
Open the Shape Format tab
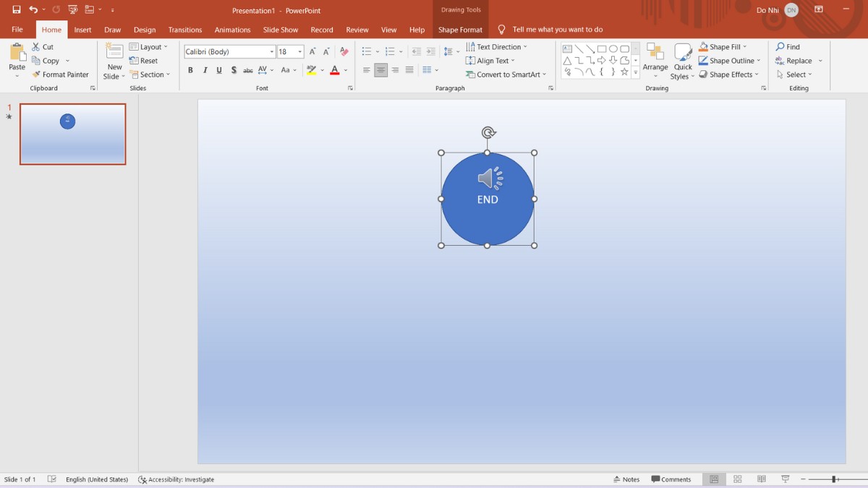pos(460,30)
